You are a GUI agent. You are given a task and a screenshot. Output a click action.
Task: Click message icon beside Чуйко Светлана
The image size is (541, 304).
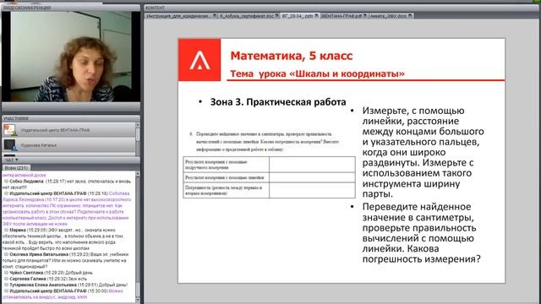click(x=6, y=273)
